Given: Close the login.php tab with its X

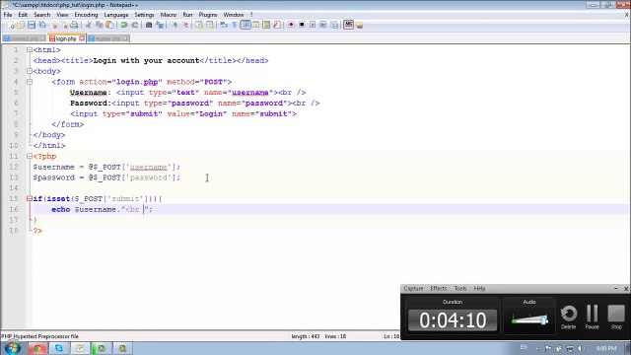Looking at the screenshot, I should [x=82, y=38].
